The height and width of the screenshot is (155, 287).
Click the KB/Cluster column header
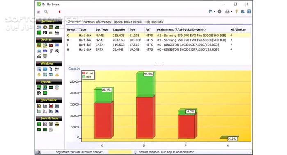[x=238, y=29]
